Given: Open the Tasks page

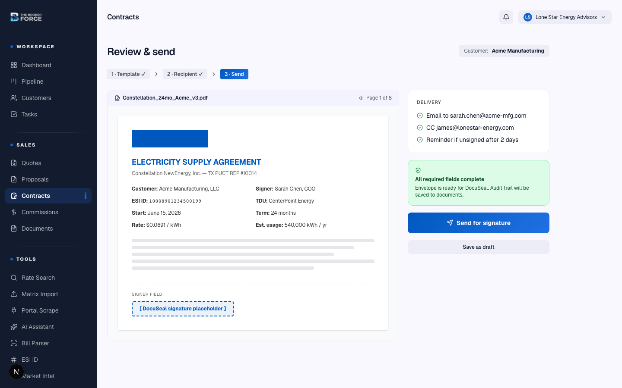Looking at the screenshot, I should 48,114.
